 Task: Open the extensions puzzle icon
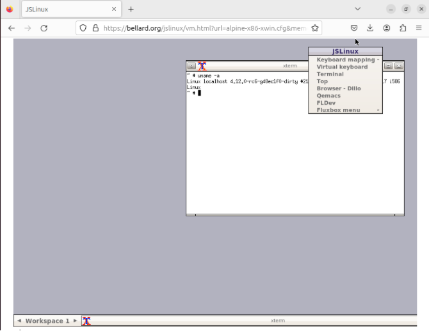403,28
